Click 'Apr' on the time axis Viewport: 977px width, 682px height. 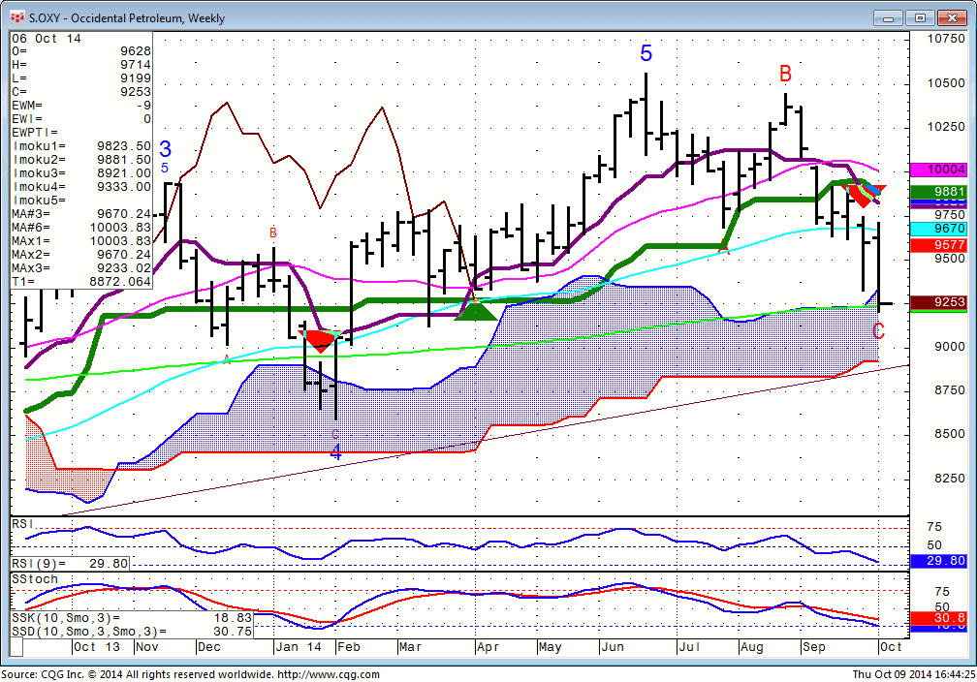(x=488, y=647)
